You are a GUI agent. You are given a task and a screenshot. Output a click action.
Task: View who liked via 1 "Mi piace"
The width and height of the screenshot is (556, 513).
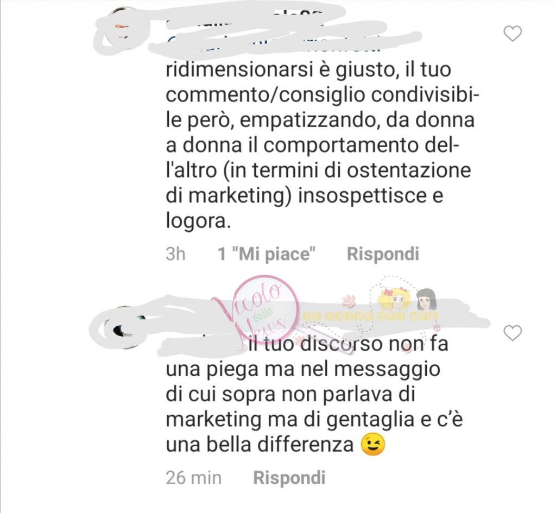[267, 254]
